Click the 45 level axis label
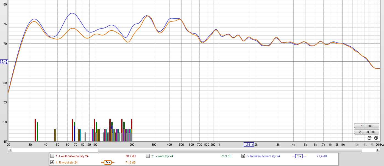384x166 pixels. tap(5, 142)
